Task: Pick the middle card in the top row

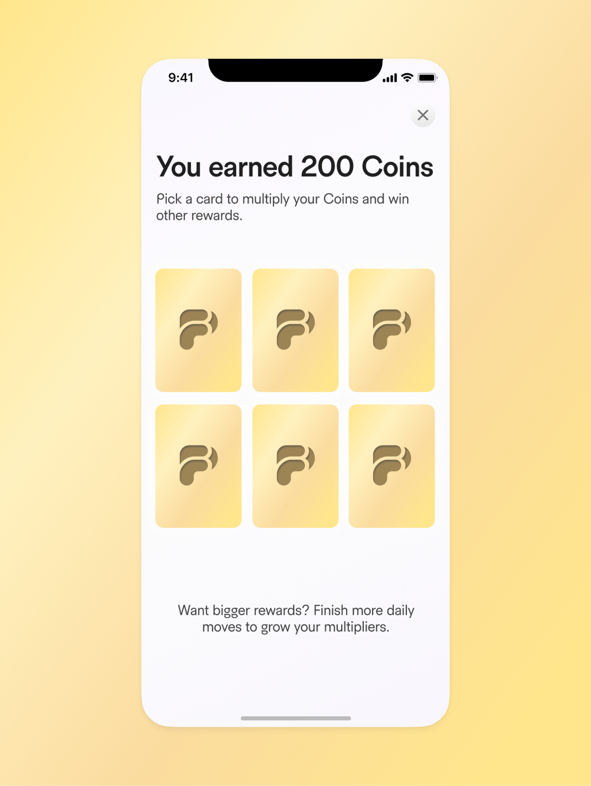Action: [295, 330]
